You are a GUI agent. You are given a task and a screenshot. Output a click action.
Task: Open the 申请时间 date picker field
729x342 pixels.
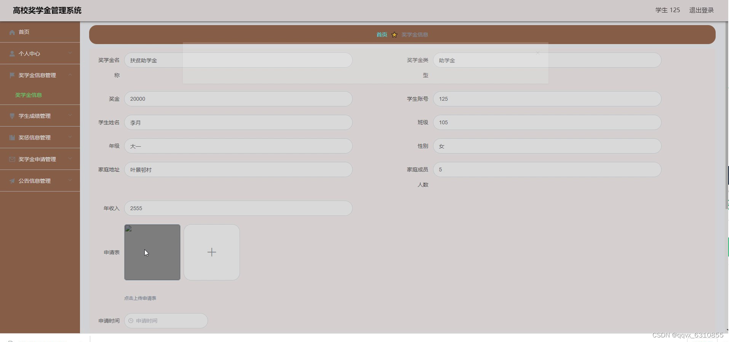tap(166, 321)
